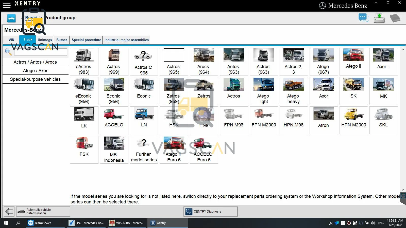Select the Atron model
Image resolution: width=406 pixels, height=228 pixels.
pyautogui.click(x=324, y=120)
